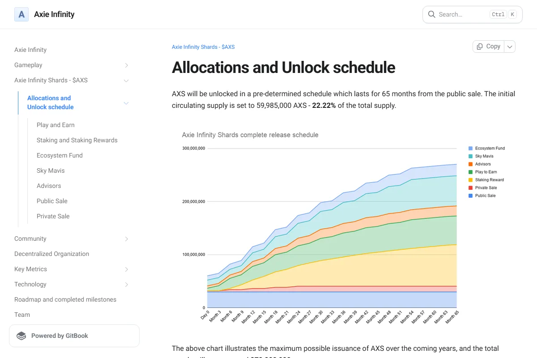Open the Decentralized Organization page
This screenshot has width=537, height=358.
coord(51,254)
